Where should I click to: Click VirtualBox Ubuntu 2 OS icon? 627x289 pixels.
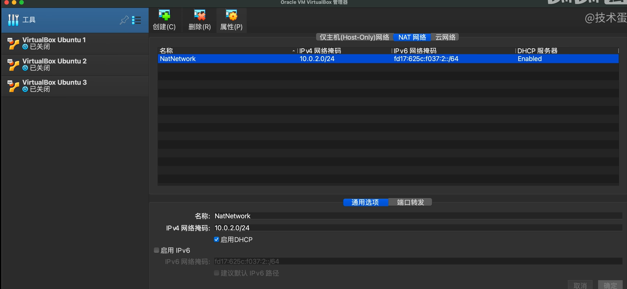coord(14,64)
